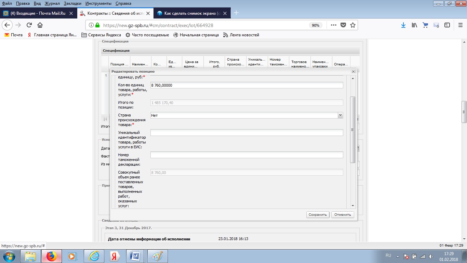Click the browser Back arrow button
This screenshot has width=467, height=263.
tap(8, 25)
